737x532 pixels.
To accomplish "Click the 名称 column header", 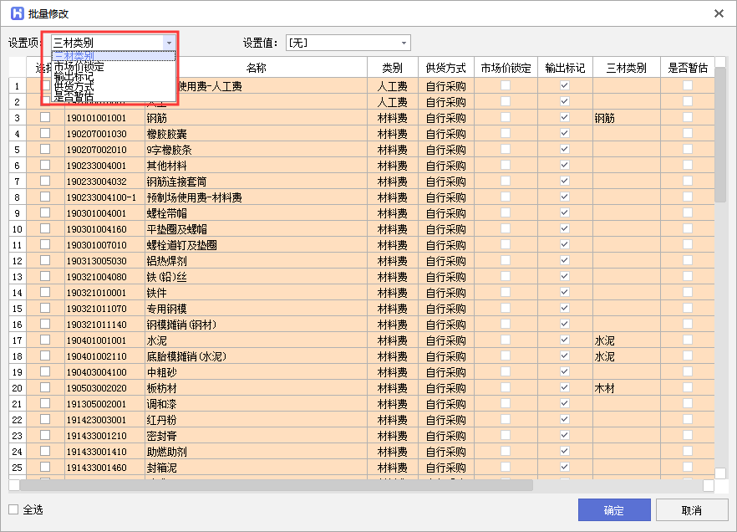I will [256, 68].
